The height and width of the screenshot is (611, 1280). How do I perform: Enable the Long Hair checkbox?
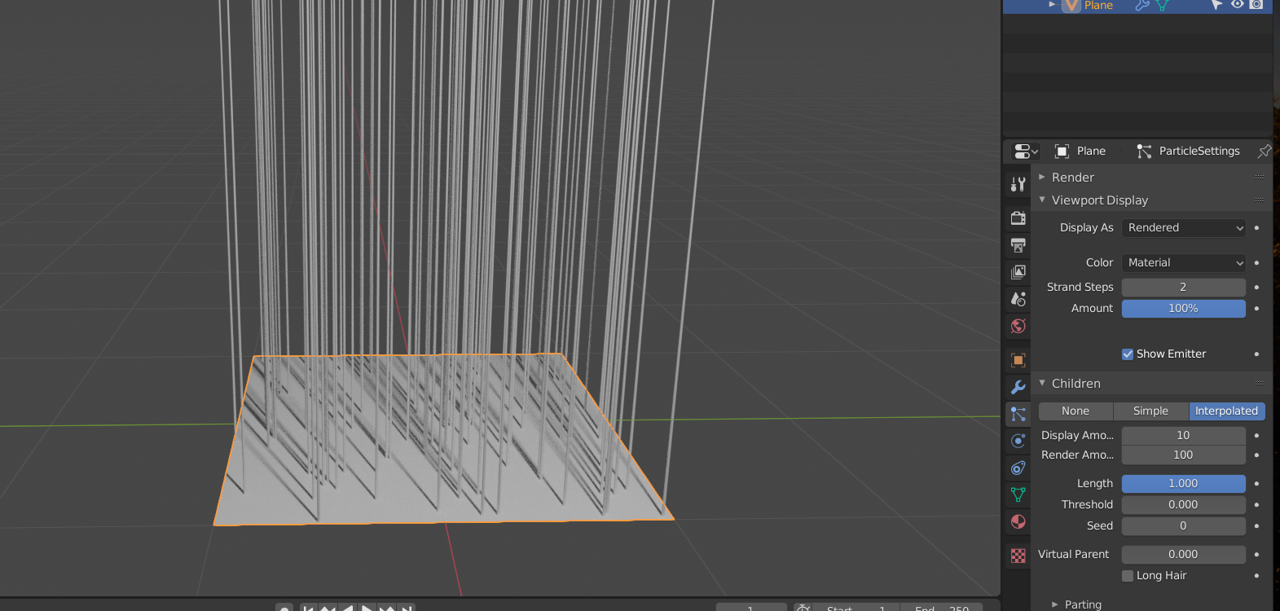[1128, 576]
